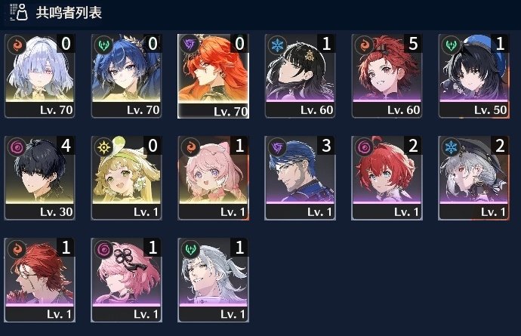The width and height of the screenshot is (521, 336).
Task: Select the black-haired Lv. 30 character card
Action: tap(39, 177)
